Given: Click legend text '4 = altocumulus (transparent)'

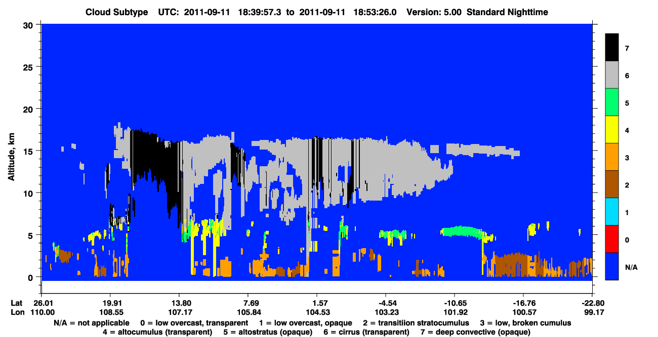Looking at the screenshot, I should pos(157,332).
